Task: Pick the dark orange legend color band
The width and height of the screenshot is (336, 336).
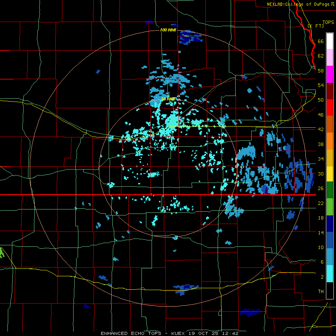Action: click(x=330, y=124)
